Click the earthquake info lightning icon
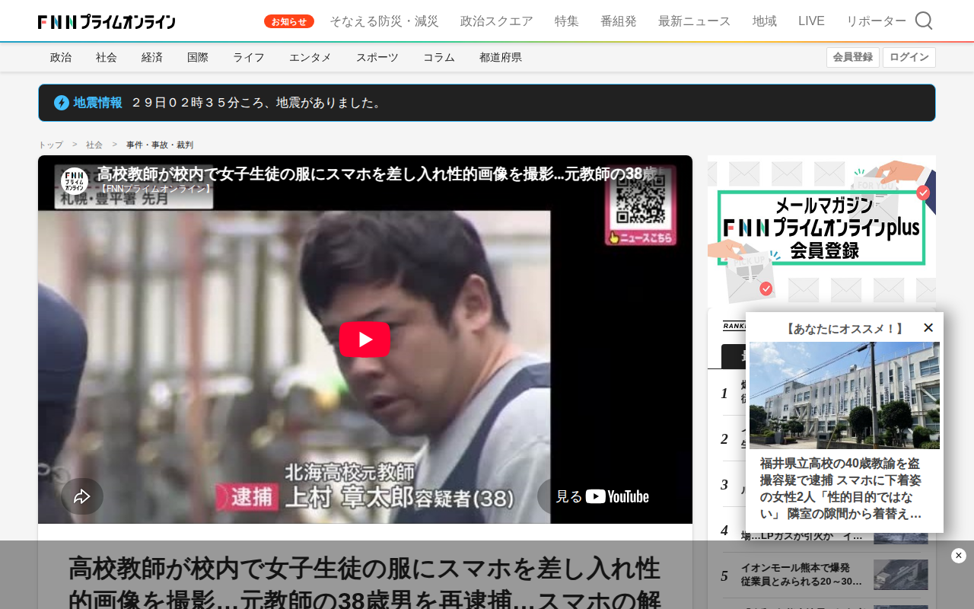The height and width of the screenshot is (609, 974). coord(62,103)
